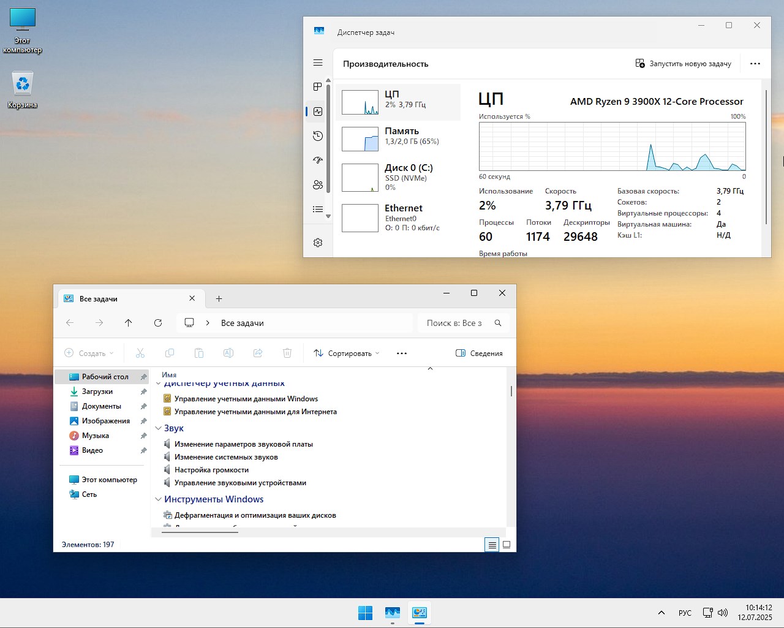
Task: Open the Details page in Task Manager
Action: (317, 210)
